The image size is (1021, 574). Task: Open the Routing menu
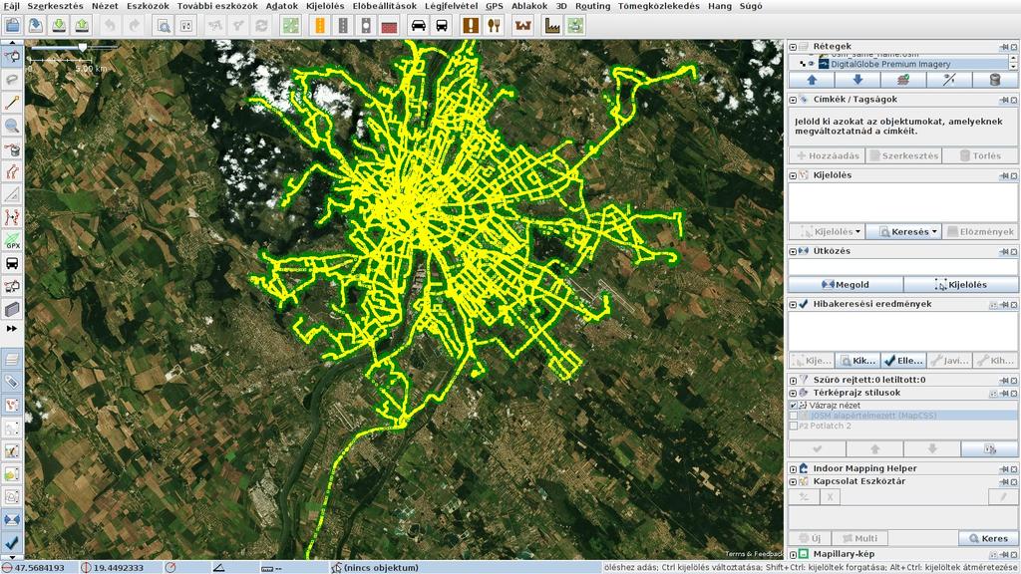click(592, 6)
